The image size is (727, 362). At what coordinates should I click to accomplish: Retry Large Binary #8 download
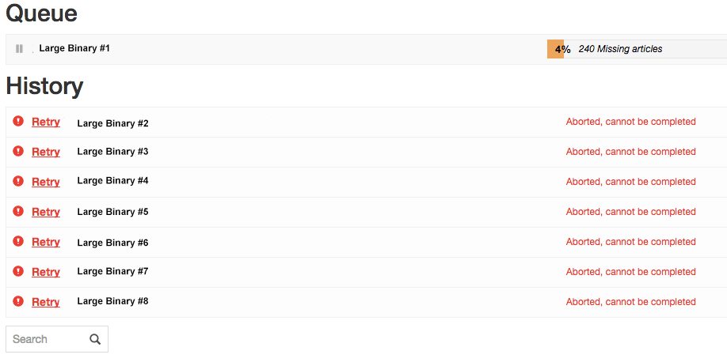tap(45, 302)
